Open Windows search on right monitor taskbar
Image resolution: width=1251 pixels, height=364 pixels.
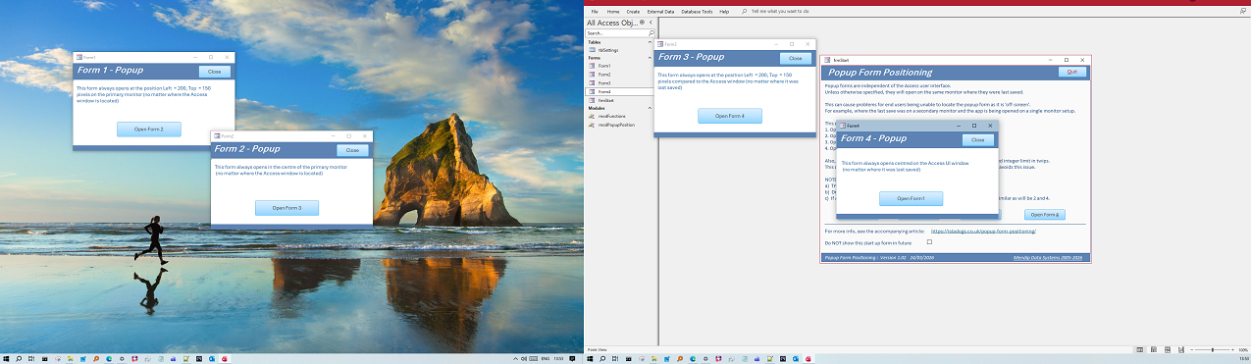[603, 359]
